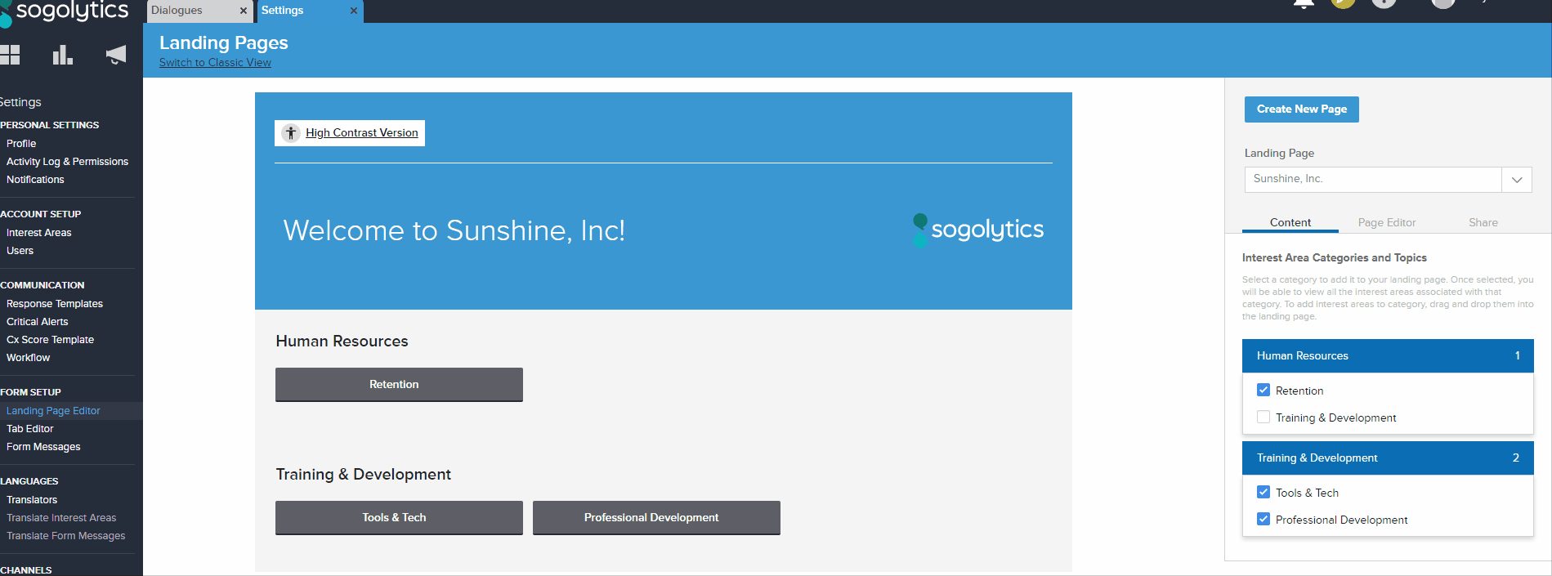Open the bar chart reports icon
Image resolution: width=1552 pixels, height=576 pixels.
63,55
